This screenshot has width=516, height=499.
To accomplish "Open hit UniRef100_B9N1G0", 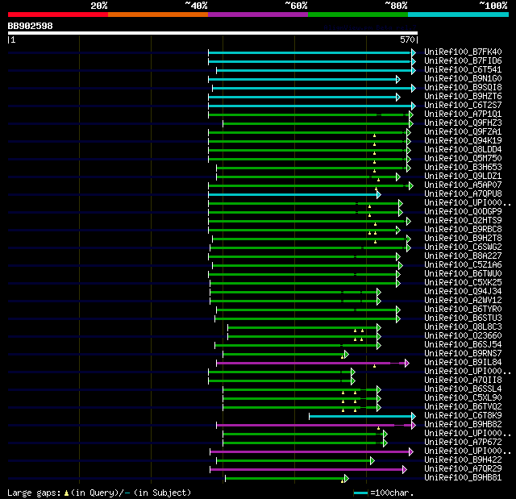I will coord(463,79).
